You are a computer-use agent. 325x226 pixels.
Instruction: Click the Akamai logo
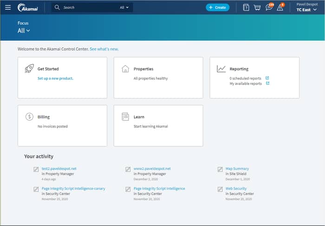(x=28, y=7)
